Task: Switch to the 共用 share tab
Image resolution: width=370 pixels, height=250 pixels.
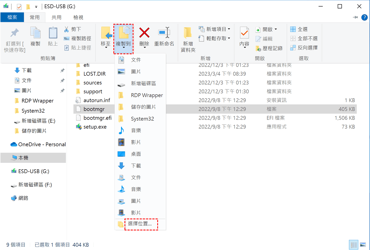Action: [56, 17]
